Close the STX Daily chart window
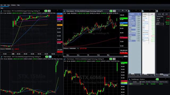Screen dimensions: 170x95 pos(126,11)
